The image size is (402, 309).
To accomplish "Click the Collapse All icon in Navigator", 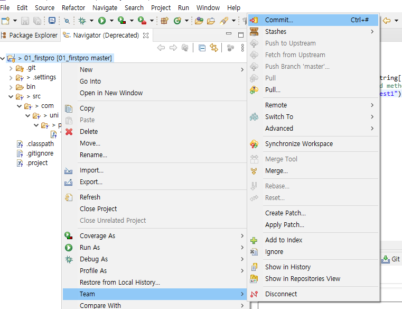I will (x=202, y=48).
